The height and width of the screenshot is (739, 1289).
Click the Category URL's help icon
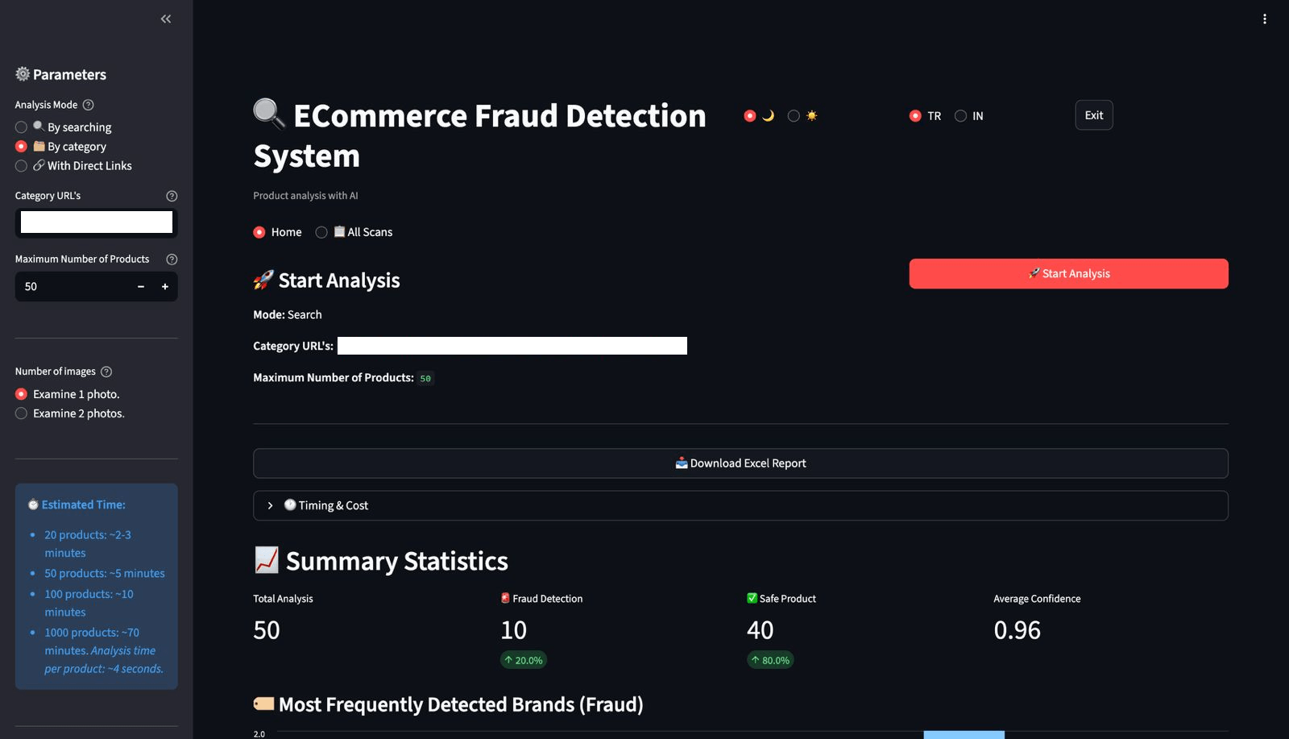pyautogui.click(x=172, y=195)
